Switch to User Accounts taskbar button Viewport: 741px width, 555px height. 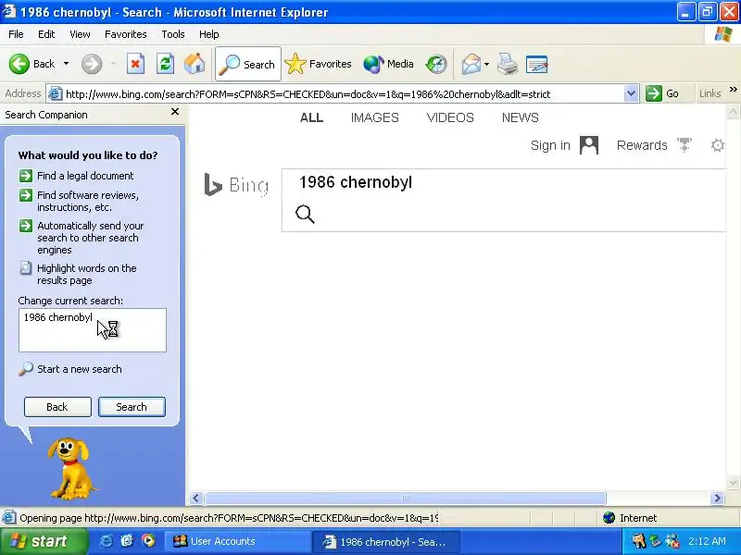coord(236,541)
